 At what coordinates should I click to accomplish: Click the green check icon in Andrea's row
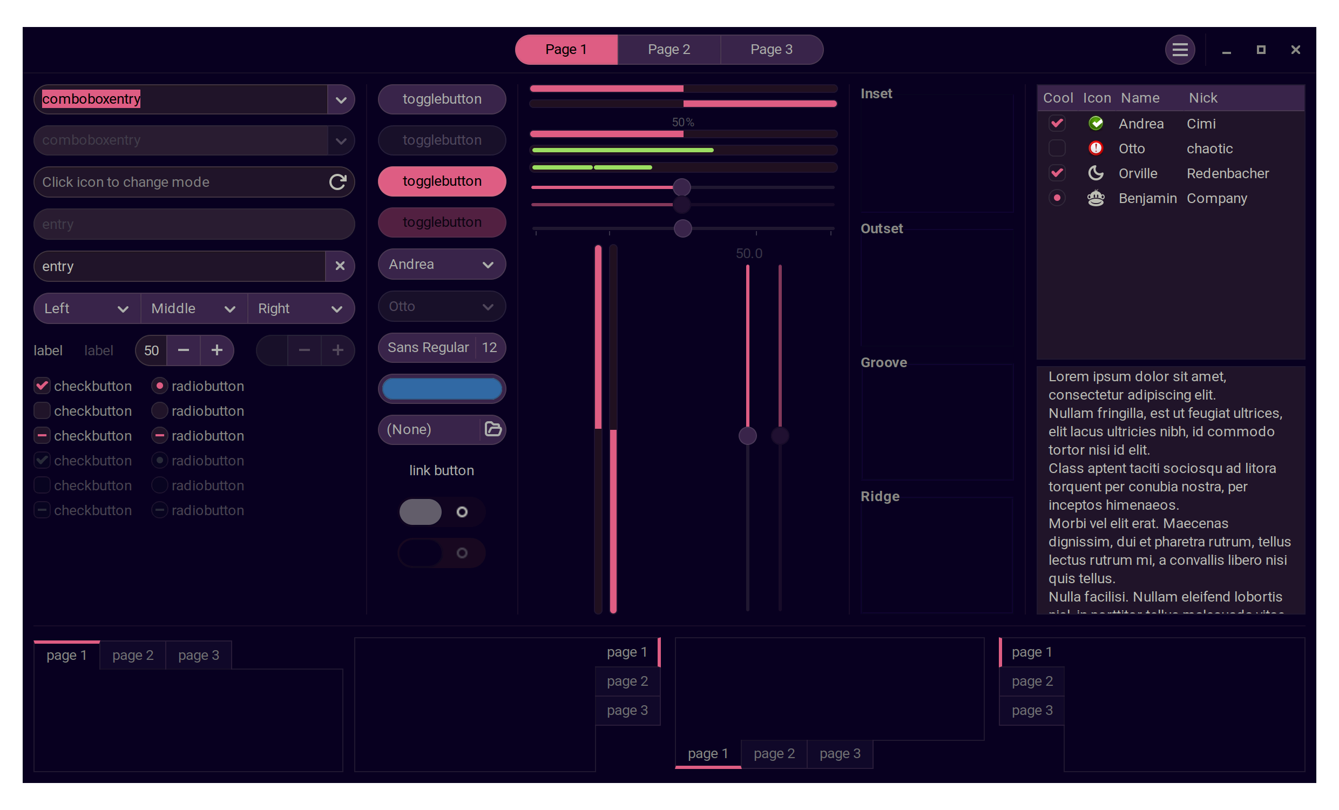point(1095,124)
